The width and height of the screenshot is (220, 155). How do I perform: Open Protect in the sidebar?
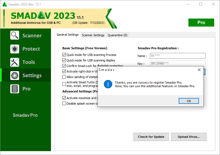click(31, 49)
